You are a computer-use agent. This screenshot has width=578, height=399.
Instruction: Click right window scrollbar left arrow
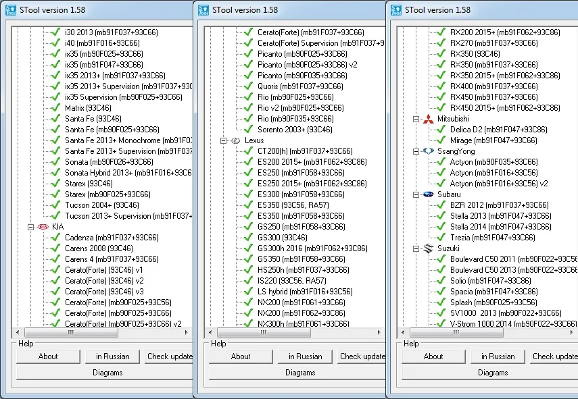[403, 332]
